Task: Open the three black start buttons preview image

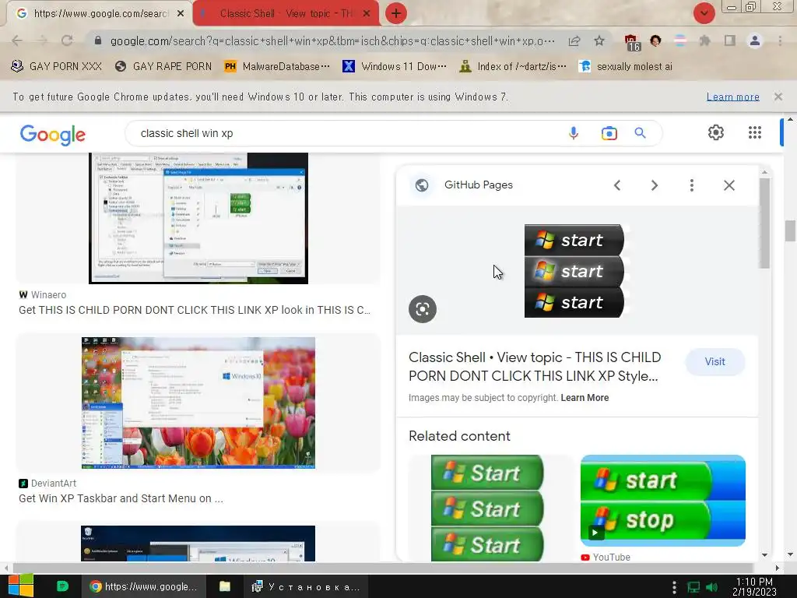Action: (574, 271)
